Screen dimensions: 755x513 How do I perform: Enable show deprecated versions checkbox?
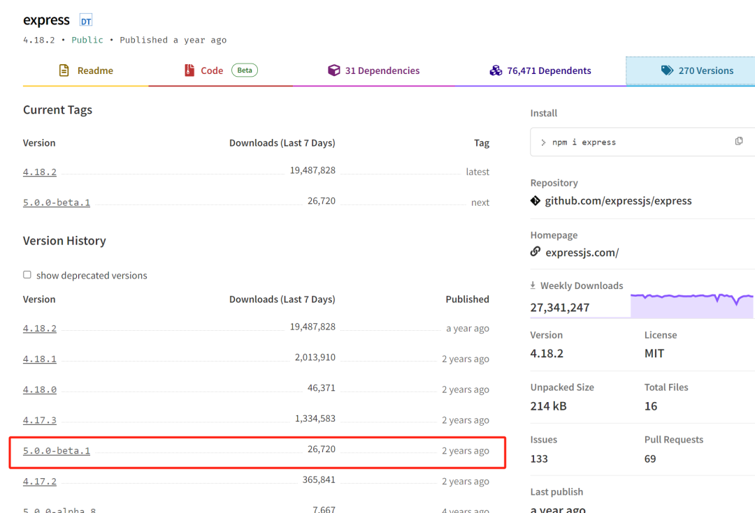[x=27, y=274]
